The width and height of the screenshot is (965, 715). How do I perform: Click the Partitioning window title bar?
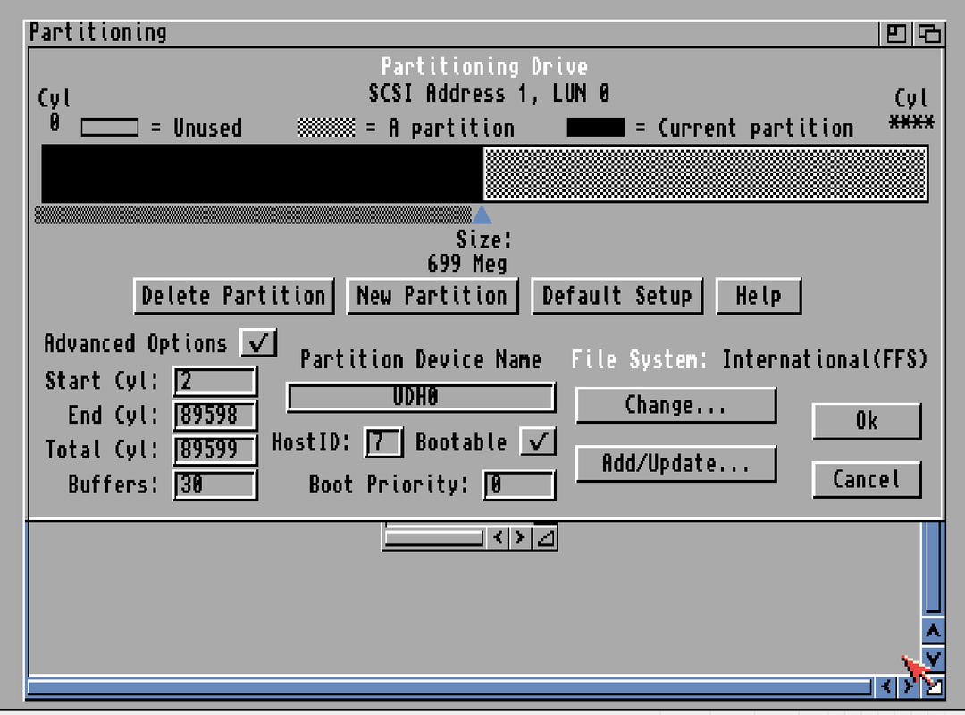pos(453,33)
